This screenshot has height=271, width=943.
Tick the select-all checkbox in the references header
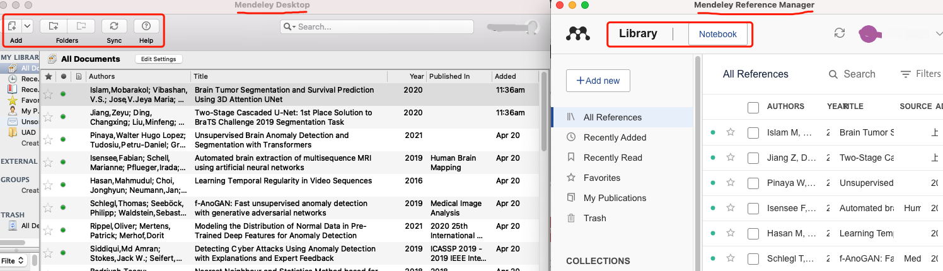click(753, 108)
